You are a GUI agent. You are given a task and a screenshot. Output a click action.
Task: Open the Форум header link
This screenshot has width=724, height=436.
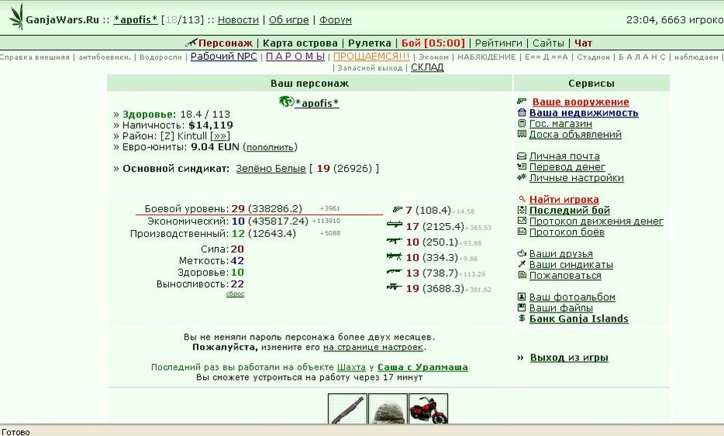(x=336, y=20)
